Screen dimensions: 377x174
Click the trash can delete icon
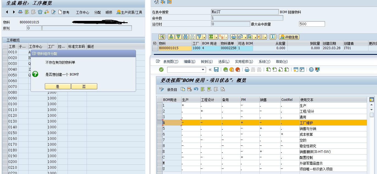40,12
